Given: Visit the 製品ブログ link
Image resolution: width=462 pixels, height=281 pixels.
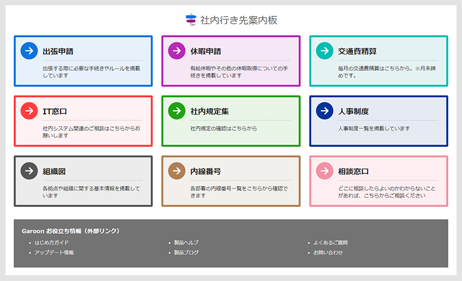Looking at the screenshot, I should (x=186, y=253).
